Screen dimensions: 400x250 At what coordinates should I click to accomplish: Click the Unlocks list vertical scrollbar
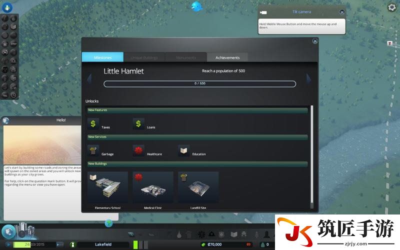coord(311,157)
